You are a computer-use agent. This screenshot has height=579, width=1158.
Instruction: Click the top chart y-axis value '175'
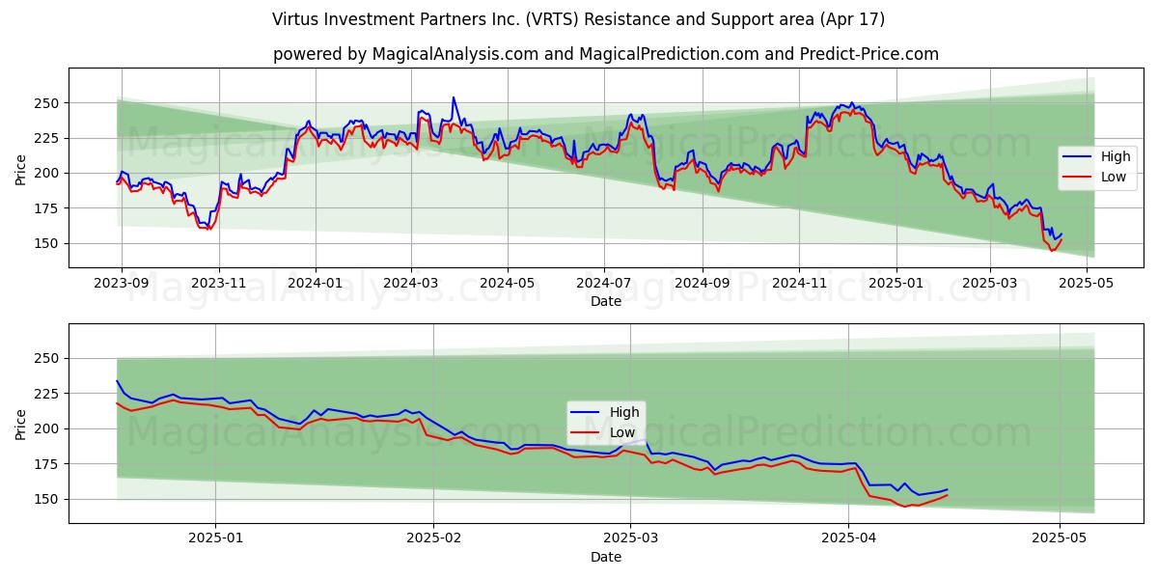click(47, 208)
